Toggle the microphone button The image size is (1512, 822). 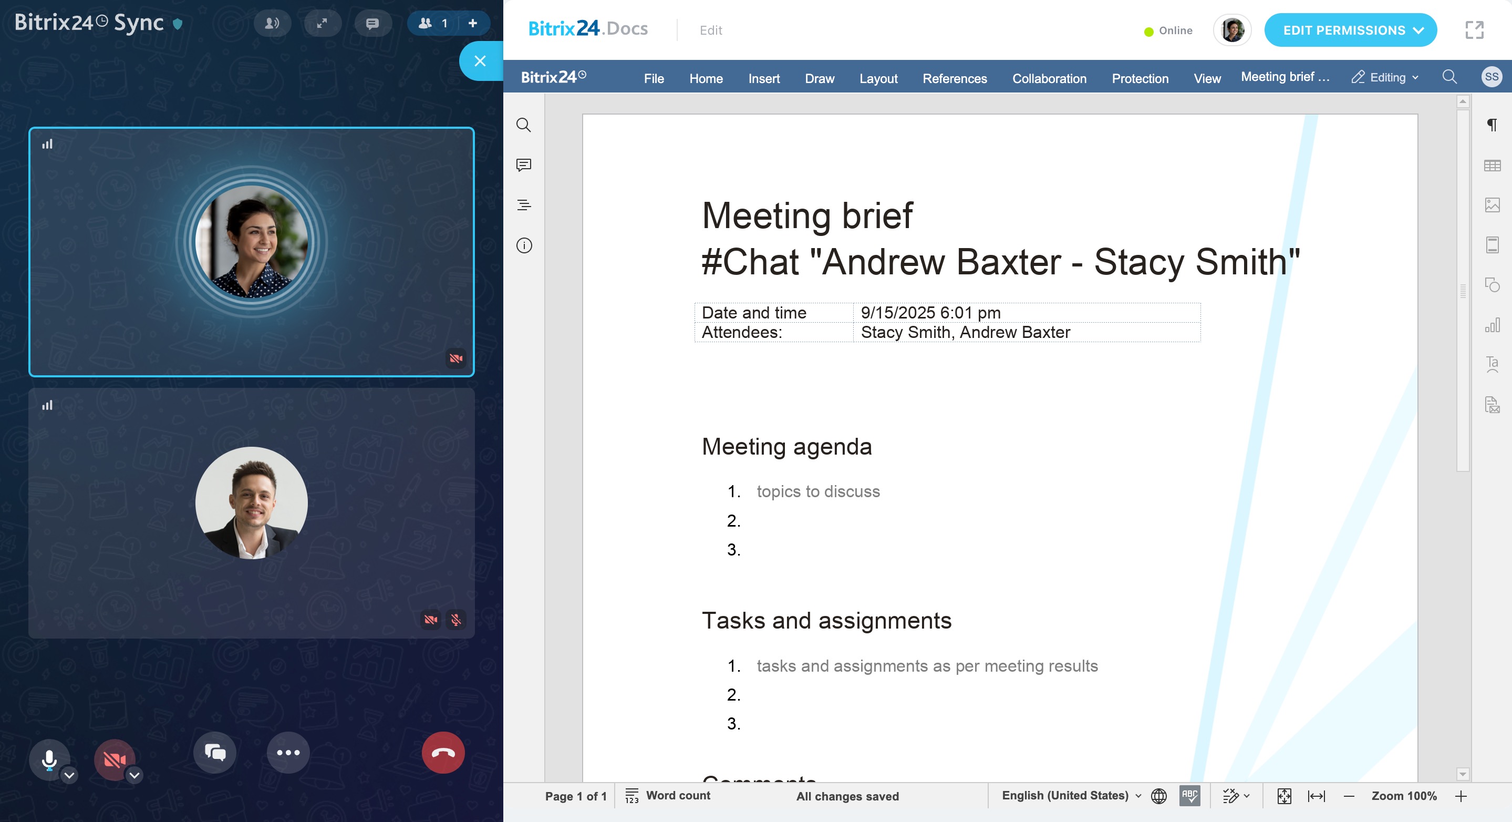(49, 759)
